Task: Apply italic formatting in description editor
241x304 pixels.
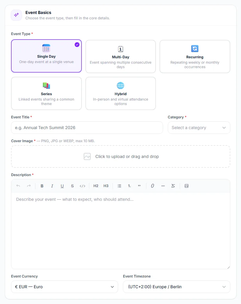Action: tap(52, 186)
